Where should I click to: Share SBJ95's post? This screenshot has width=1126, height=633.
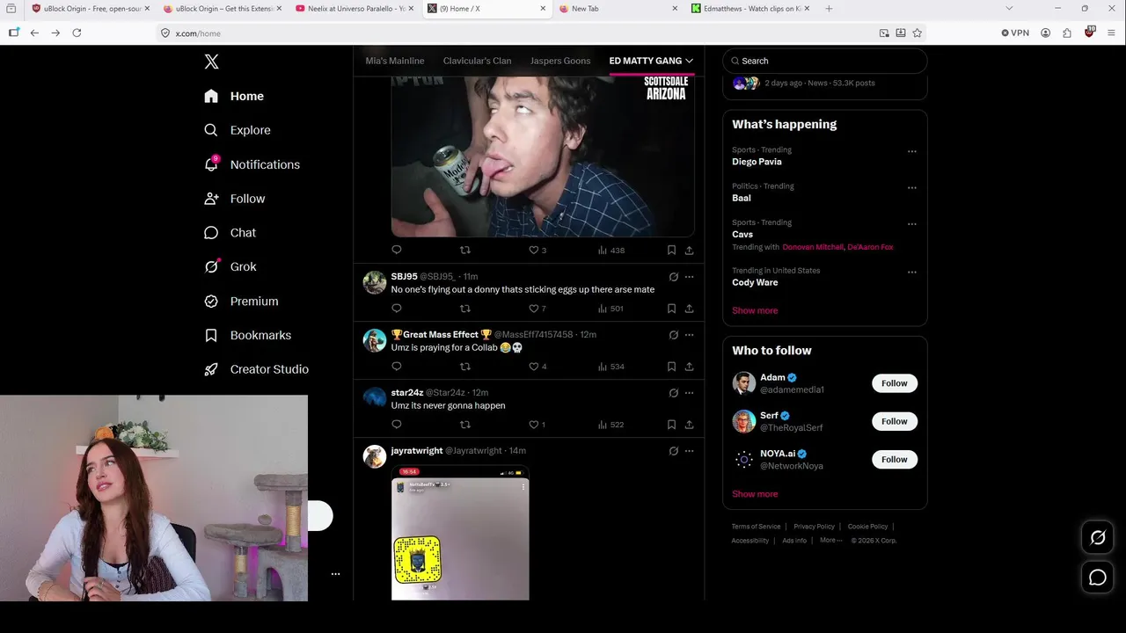point(689,309)
